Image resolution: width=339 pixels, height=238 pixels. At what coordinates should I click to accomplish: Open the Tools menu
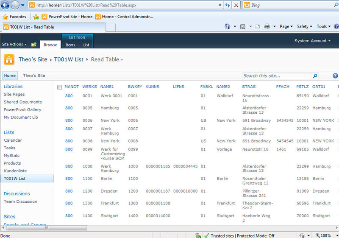point(324,26)
